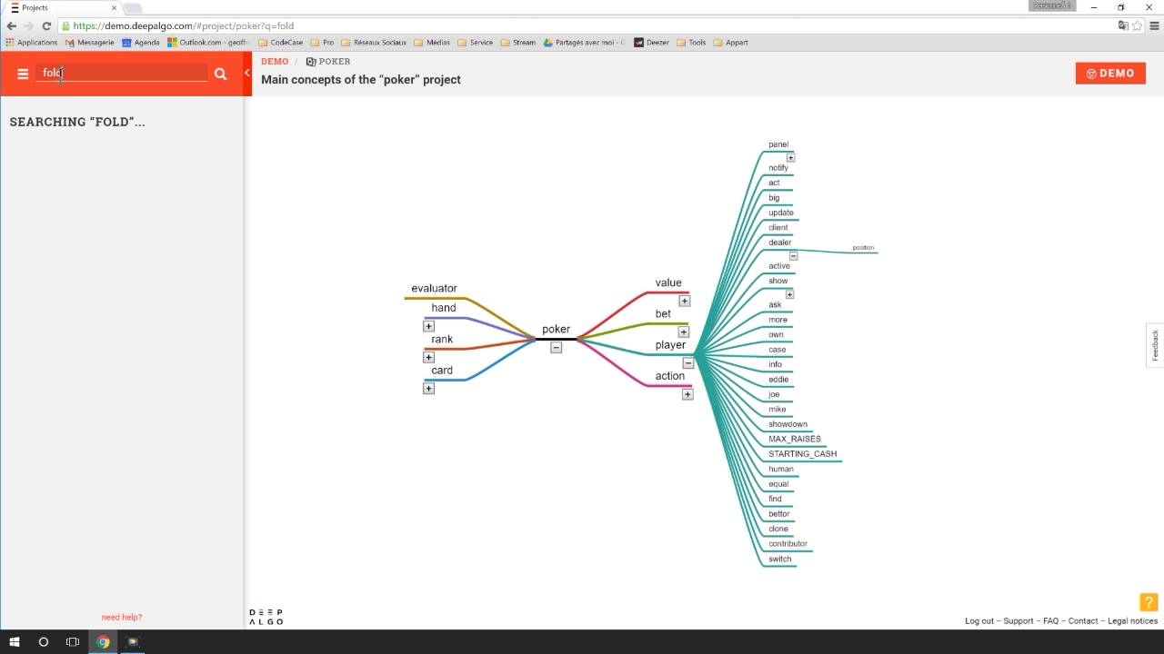Screen dimensions: 1164x654
Task: Go back with browser back arrow
Action: (x=11, y=25)
